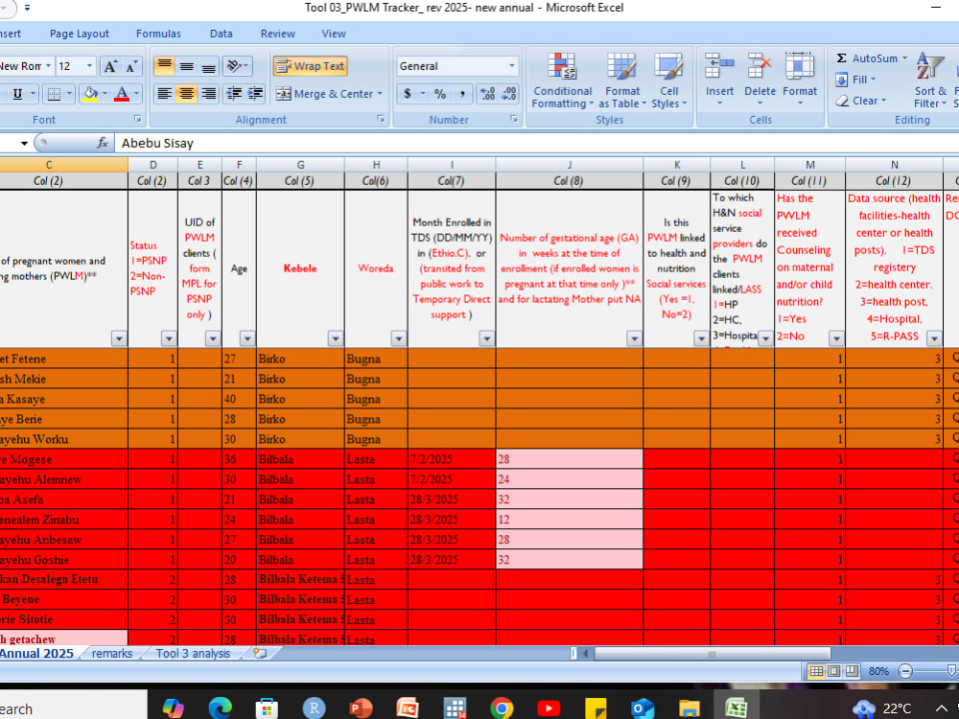Open Google Chrome from taskbar
Image resolution: width=959 pixels, height=719 pixels.
[502, 708]
